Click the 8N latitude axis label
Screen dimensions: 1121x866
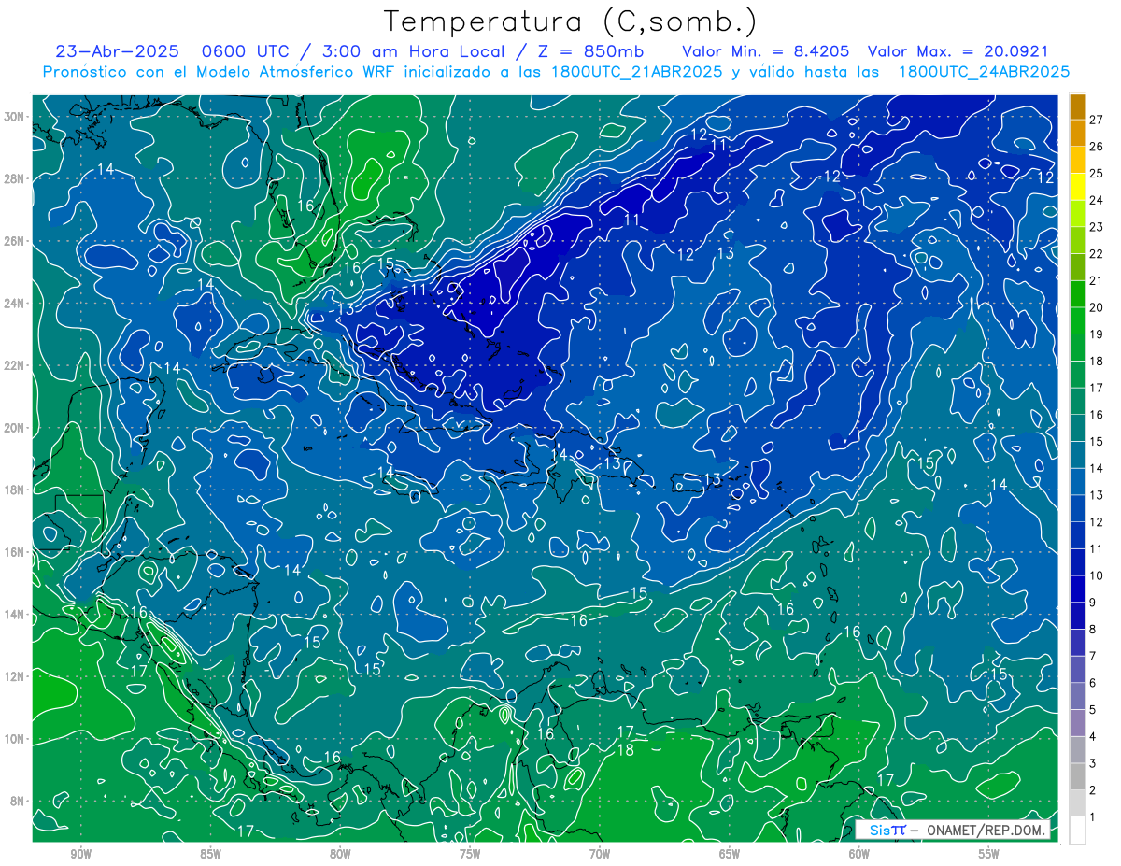(x=18, y=801)
